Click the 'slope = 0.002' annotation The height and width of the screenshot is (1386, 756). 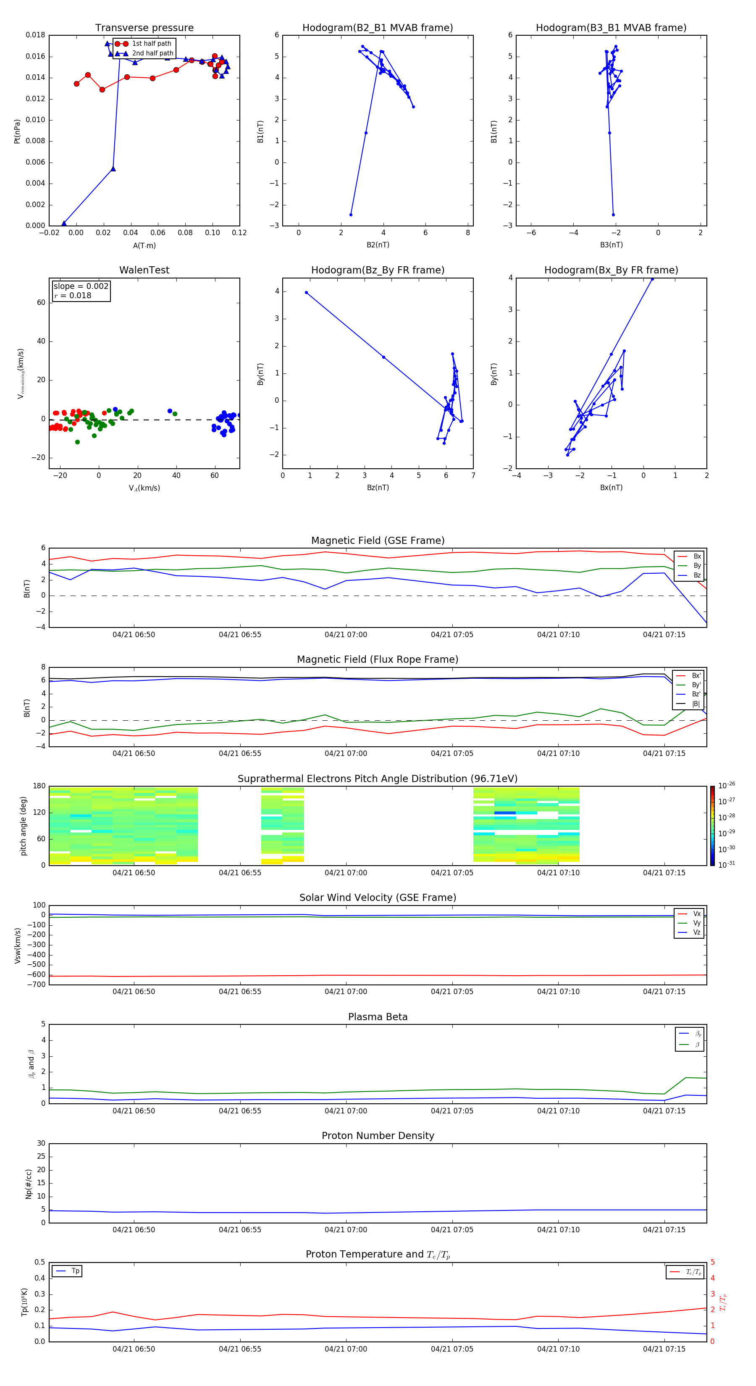click(x=81, y=286)
